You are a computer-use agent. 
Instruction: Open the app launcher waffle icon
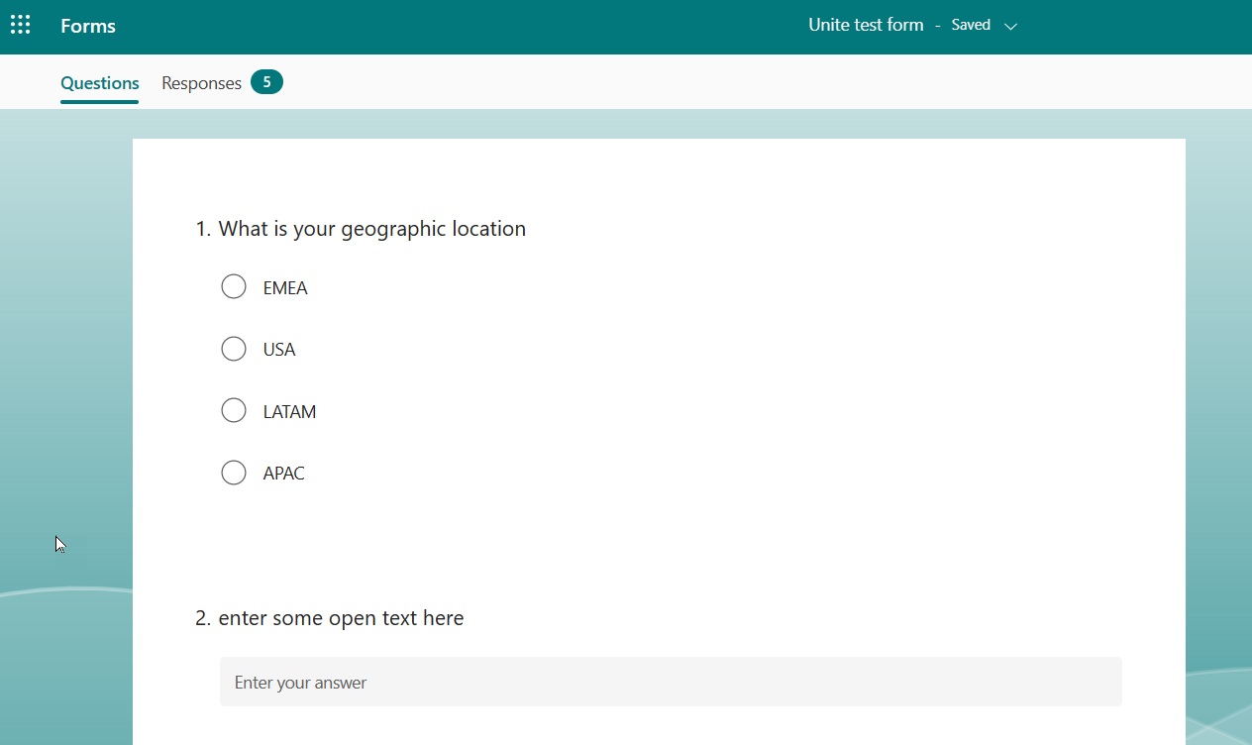click(x=20, y=26)
